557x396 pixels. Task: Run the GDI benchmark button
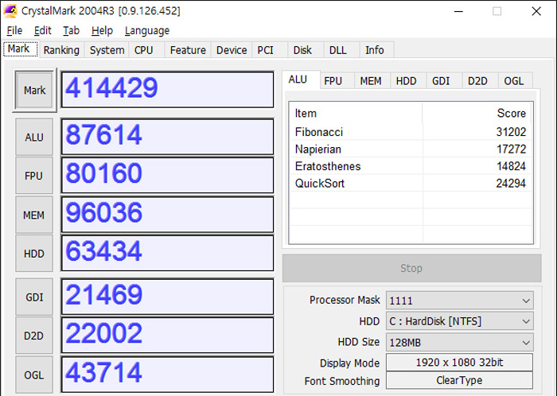[x=34, y=297]
